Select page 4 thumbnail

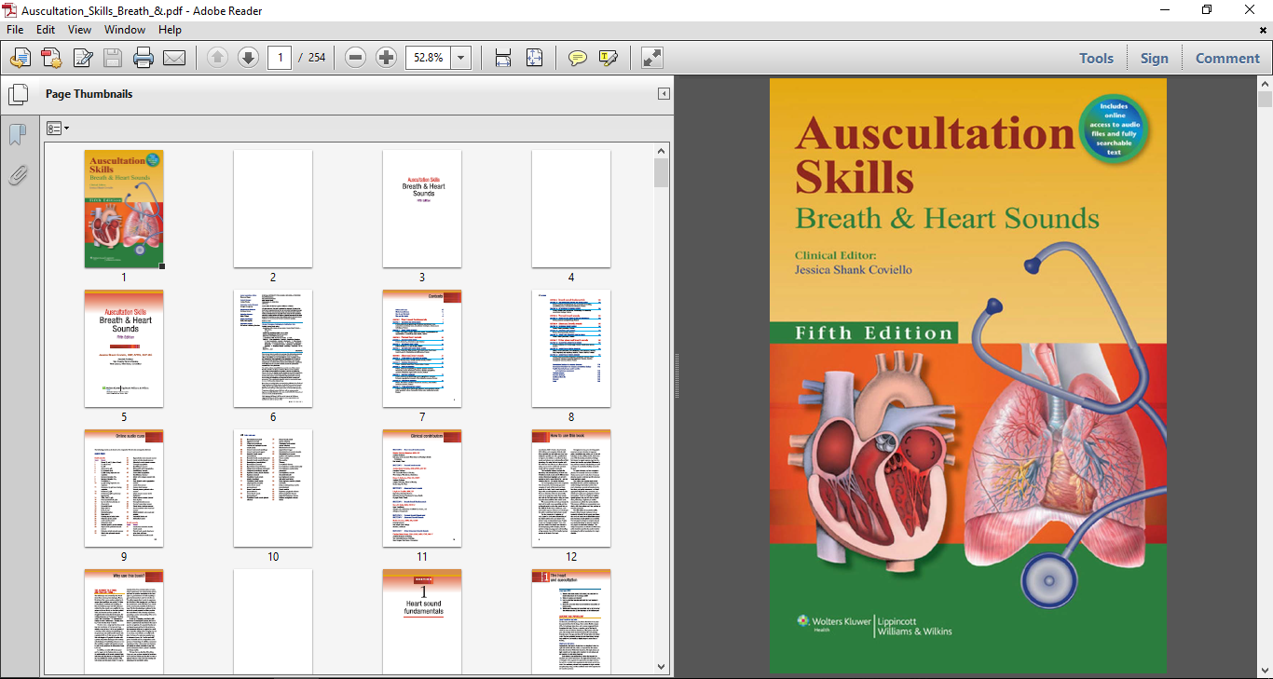(571, 209)
